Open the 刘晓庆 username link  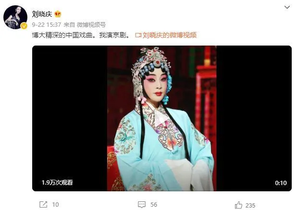(x=42, y=14)
